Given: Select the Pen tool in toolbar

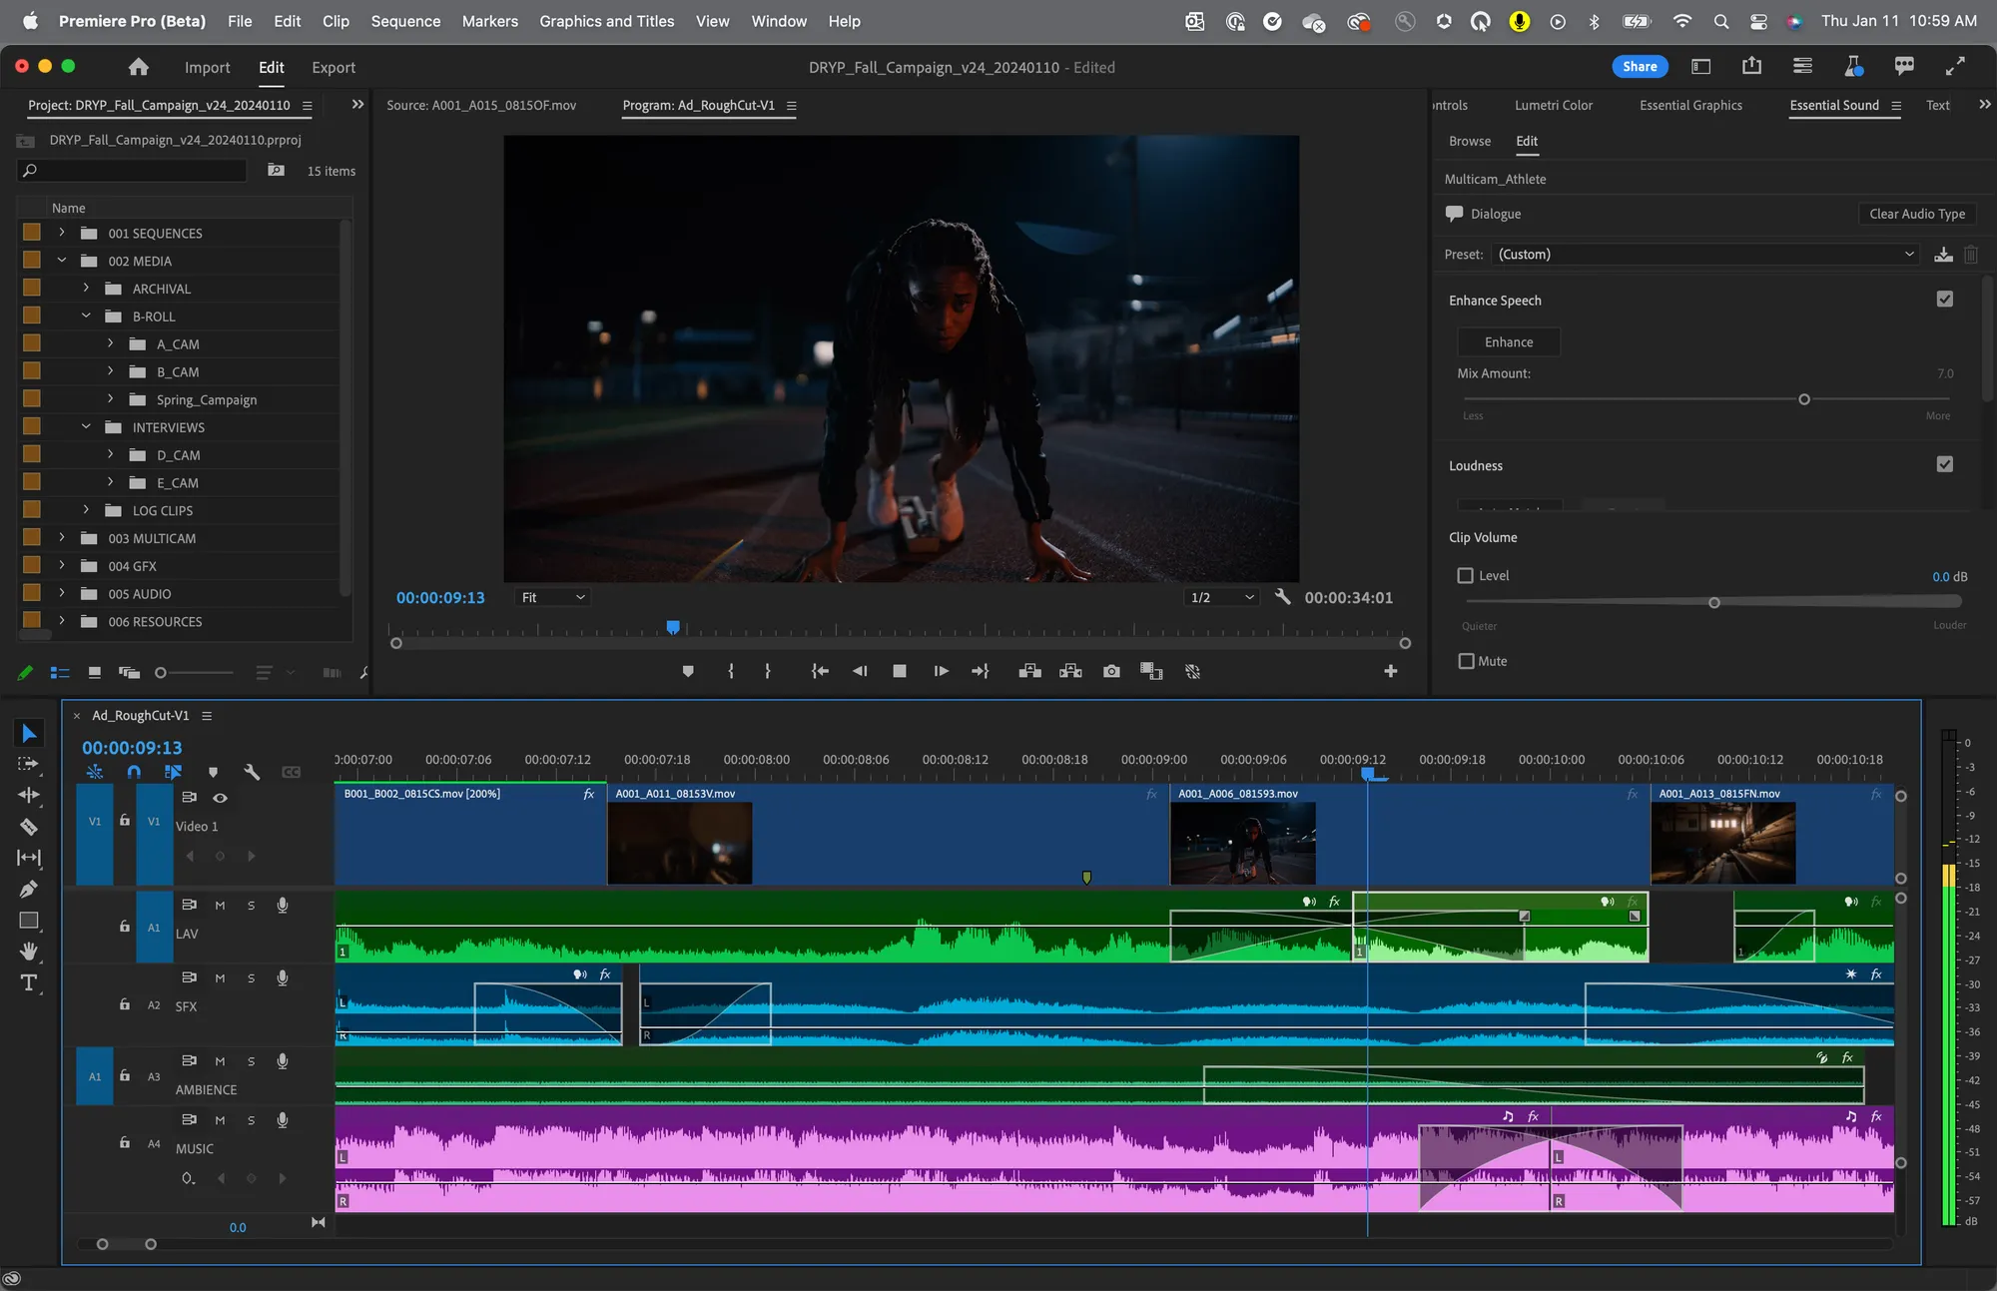Looking at the screenshot, I should pyautogui.click(x=26, y=890).
